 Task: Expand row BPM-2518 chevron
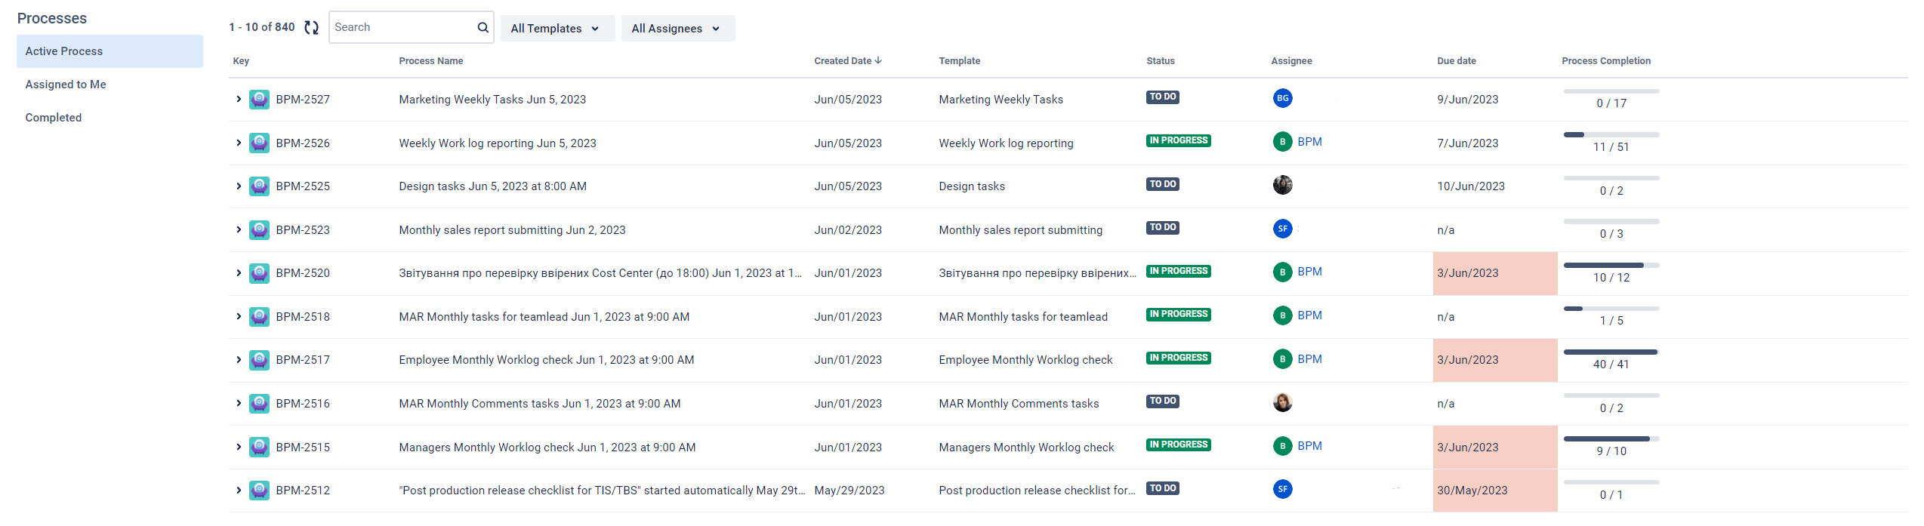pyautogui.click(x=239, y=317)
